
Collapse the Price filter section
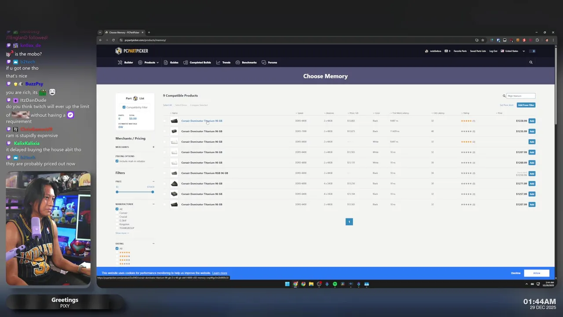154,181
